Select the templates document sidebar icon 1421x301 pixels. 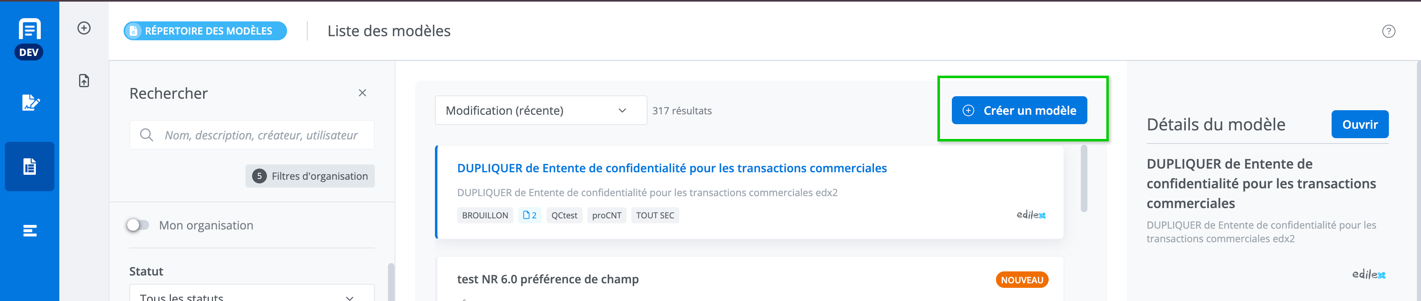30,166
